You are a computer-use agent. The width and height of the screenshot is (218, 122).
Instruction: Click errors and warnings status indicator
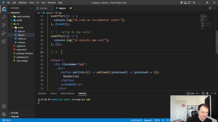pyautogui.click(x=6, y=120)
